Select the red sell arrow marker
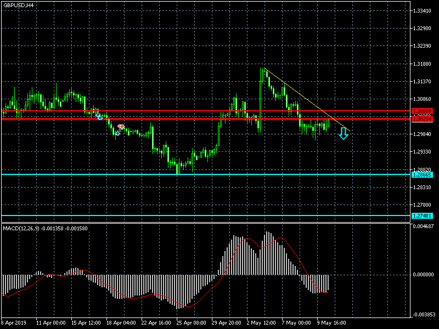The image size is (439, 329). coord(121,127)
